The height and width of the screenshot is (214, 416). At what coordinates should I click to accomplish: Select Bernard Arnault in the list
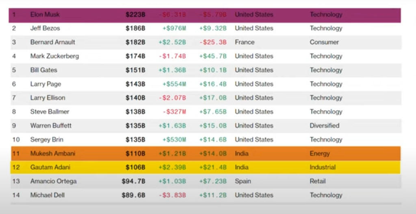point(52,42)
